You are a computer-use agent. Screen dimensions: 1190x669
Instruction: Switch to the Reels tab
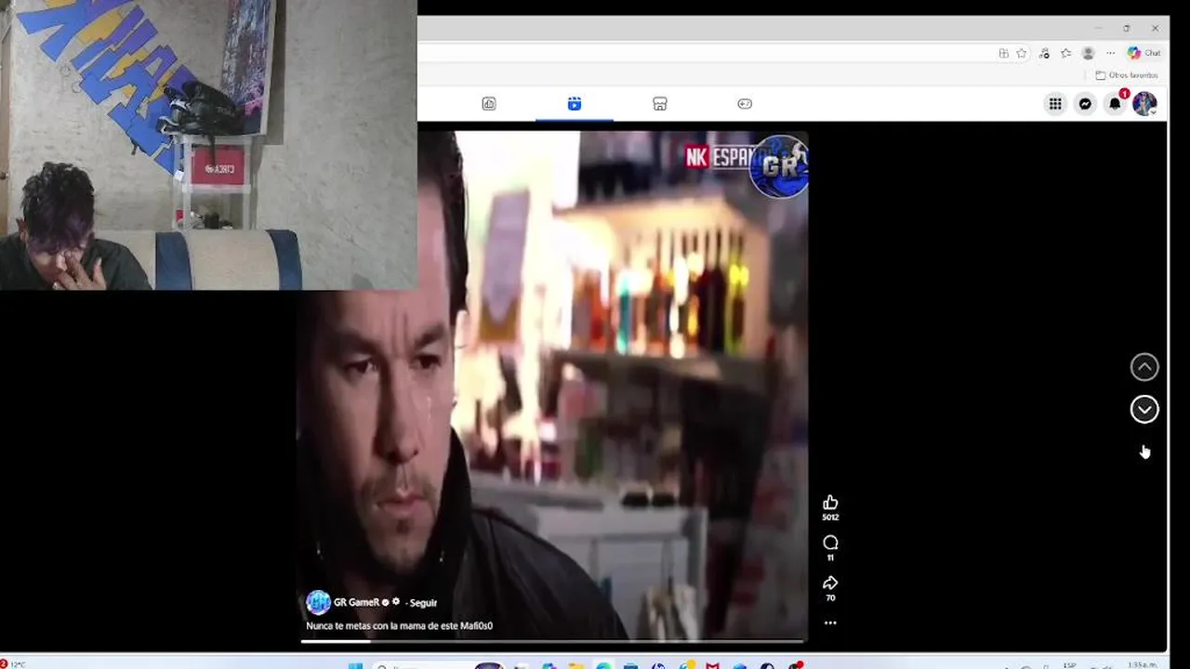575,104
